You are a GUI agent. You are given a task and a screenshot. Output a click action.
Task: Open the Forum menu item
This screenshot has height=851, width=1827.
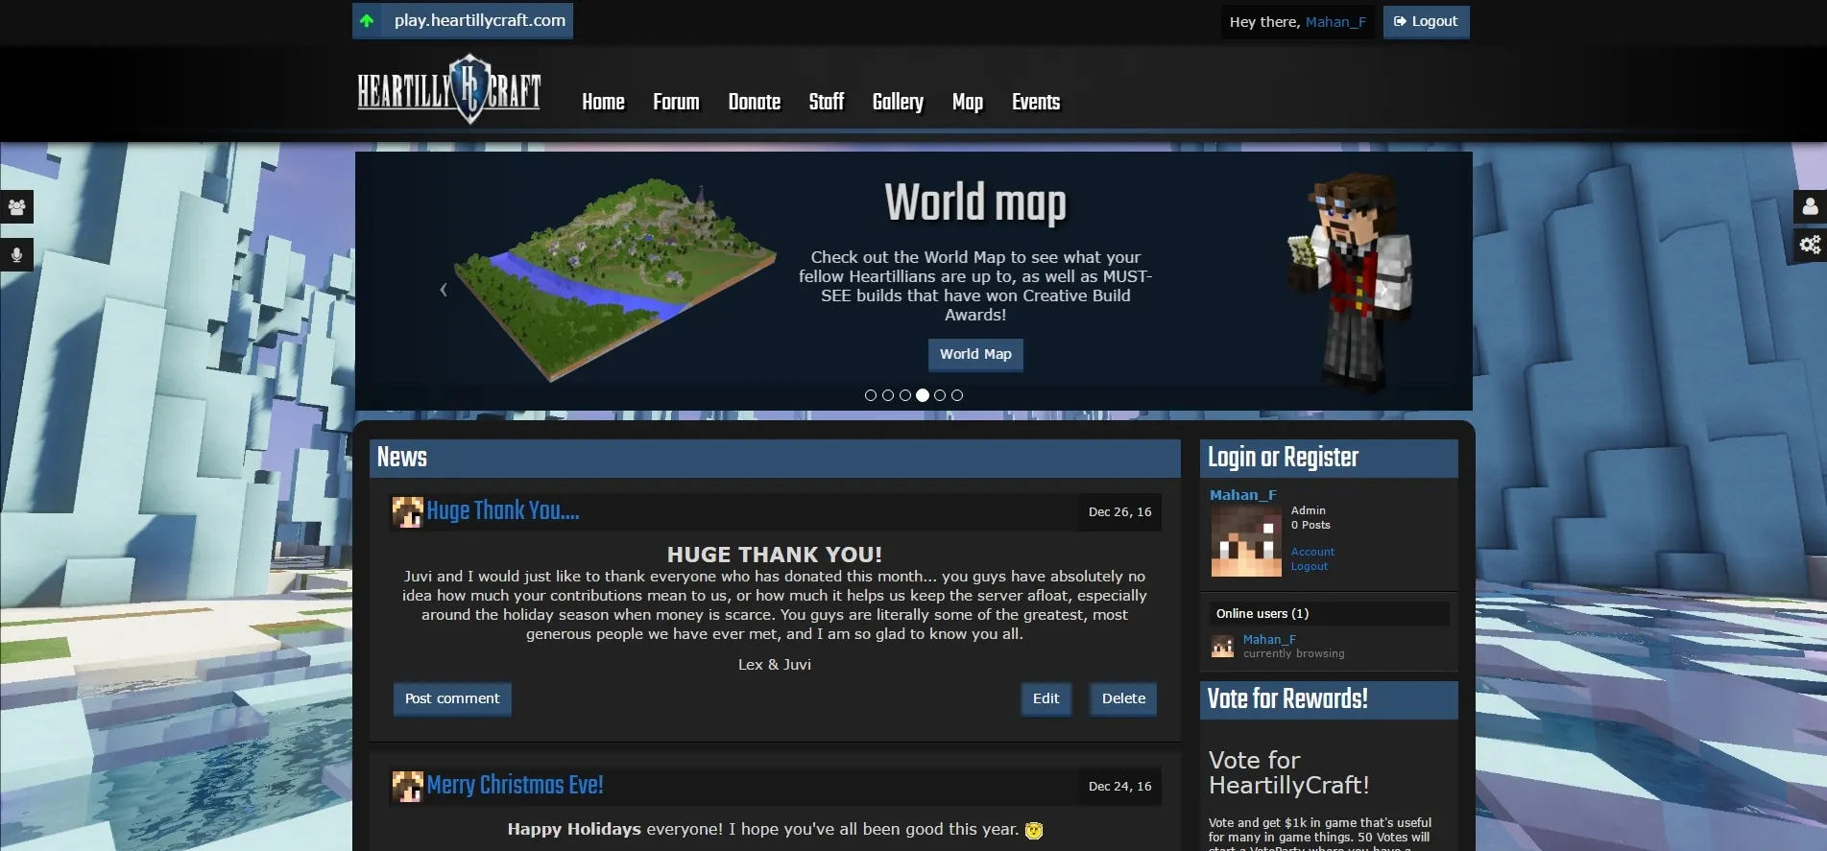(x=676, y=102)
